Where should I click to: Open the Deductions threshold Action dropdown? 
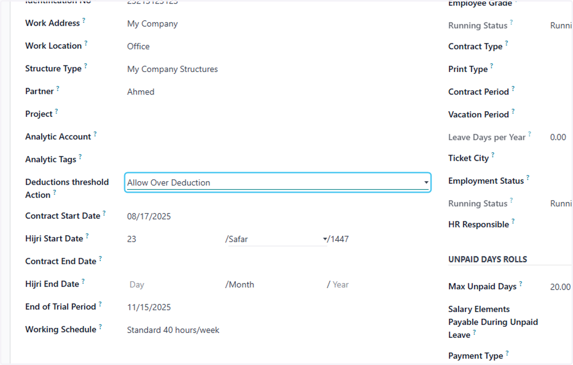click(x=277, y=183)
